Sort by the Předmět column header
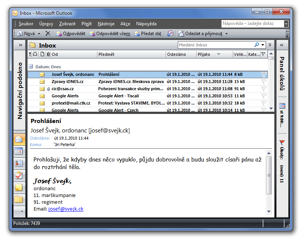This screenshot has width=306, height=240. (131, 54)
